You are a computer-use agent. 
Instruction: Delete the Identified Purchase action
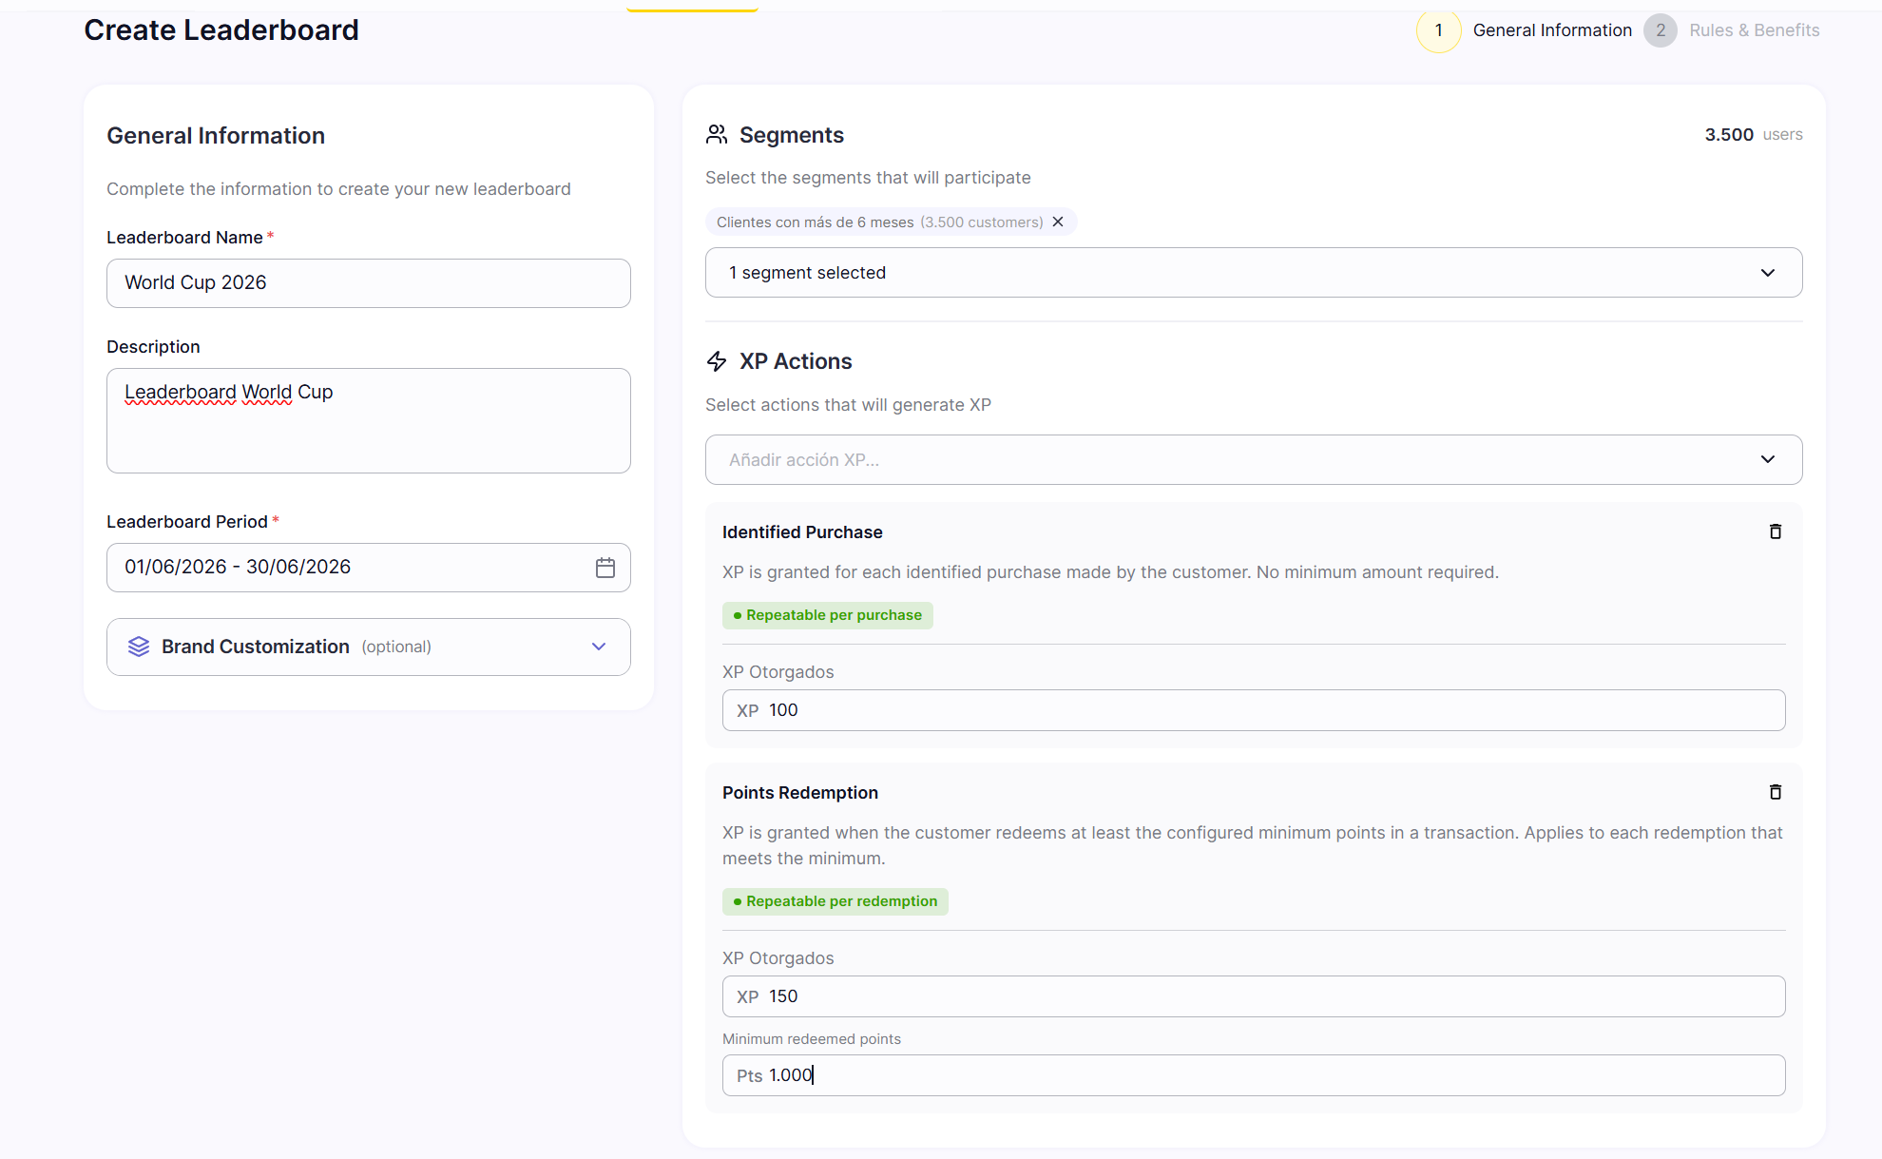coord(1775,531)
